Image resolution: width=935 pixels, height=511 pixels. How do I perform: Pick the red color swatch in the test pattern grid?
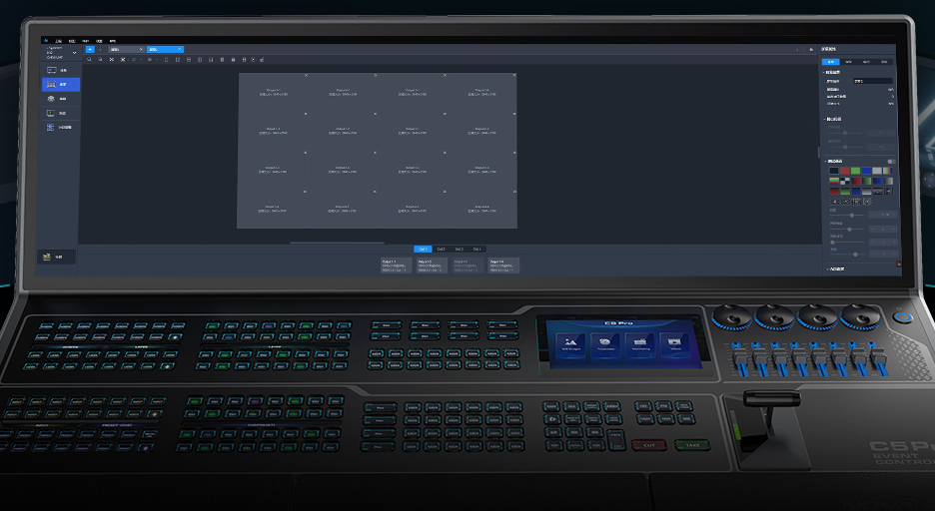(x=845, y=171)
